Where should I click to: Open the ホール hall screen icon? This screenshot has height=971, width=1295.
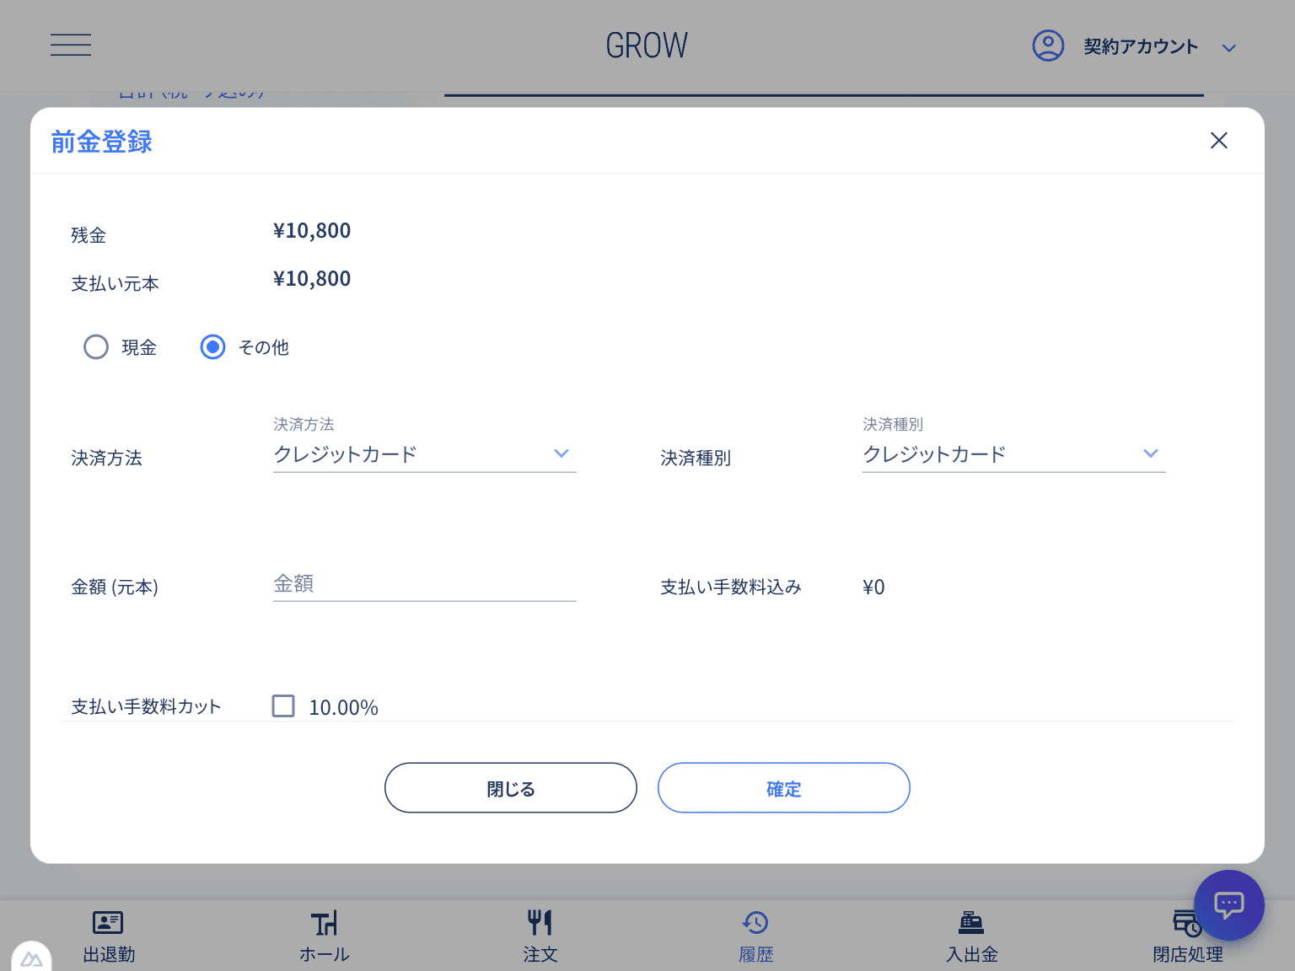pos(325,923)
